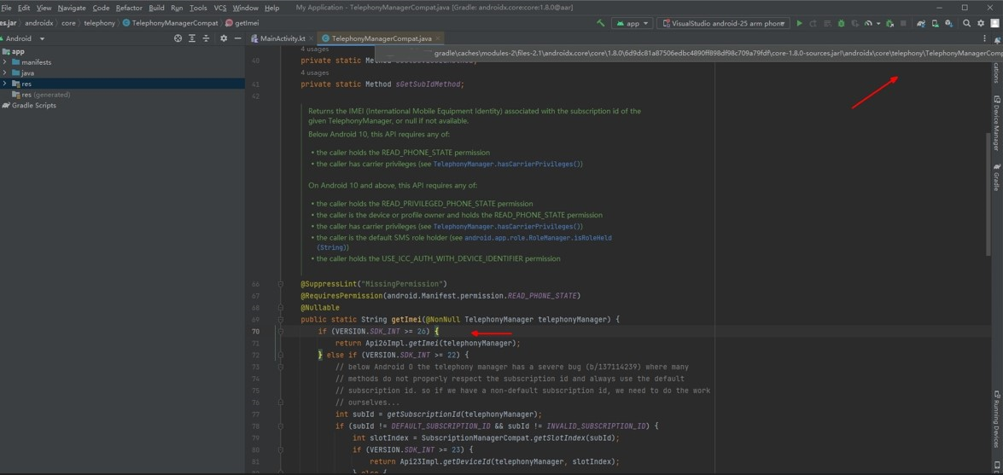This screenshot has width=1003, height=475.
Task: Open the Refactor menu
Action: click(x=129, y=8)
